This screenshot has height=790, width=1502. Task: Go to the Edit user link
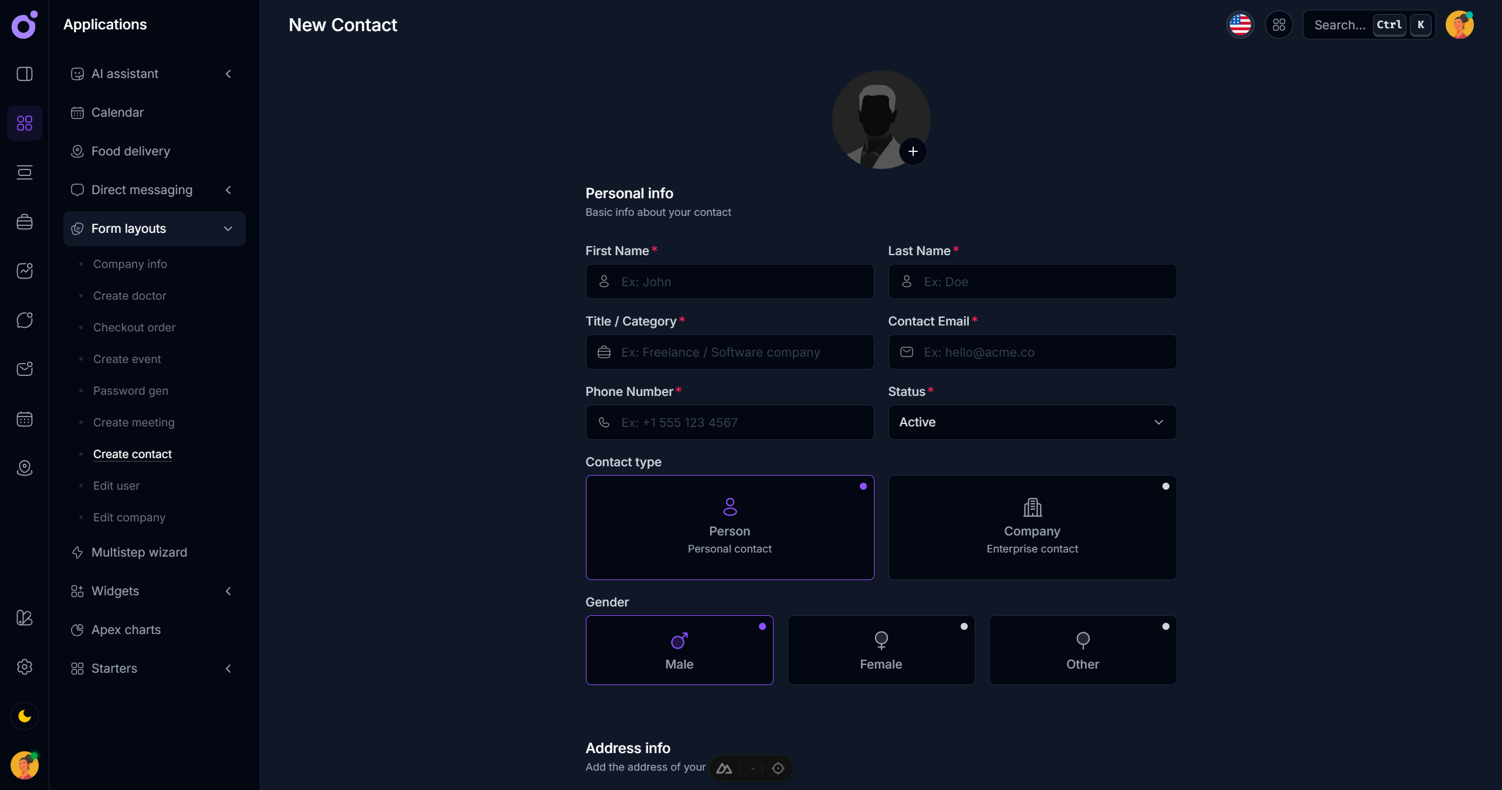116,486
